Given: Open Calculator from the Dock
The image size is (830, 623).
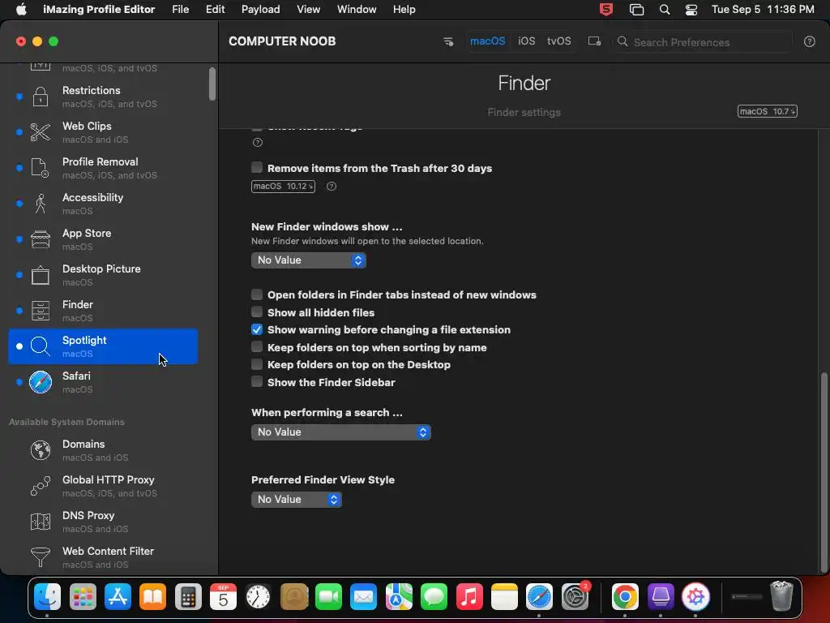Looking at the screenshot, I should (188, 597).
